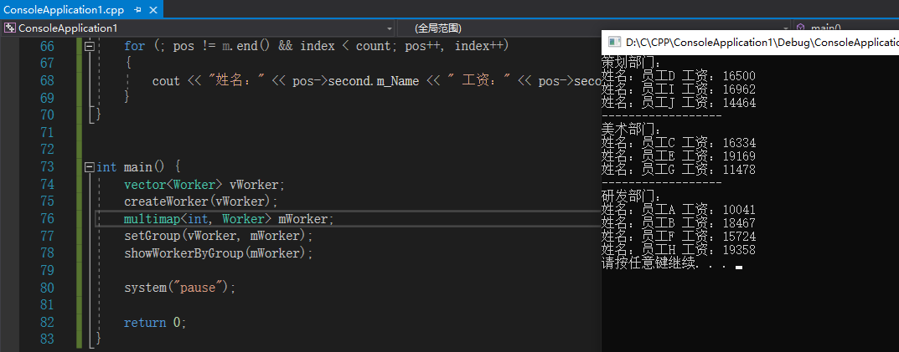Click the 'return 0;' statement

click(x=155, y=322)
